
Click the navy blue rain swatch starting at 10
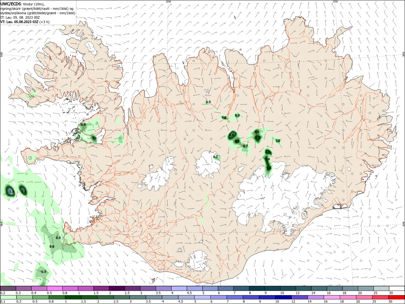tap(283, 297)
